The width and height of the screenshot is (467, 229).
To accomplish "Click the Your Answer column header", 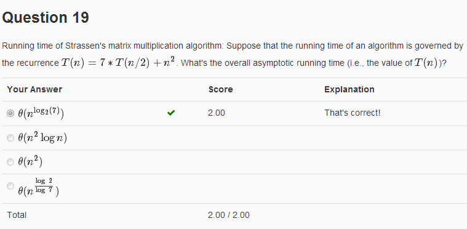I will pos(34,89).
